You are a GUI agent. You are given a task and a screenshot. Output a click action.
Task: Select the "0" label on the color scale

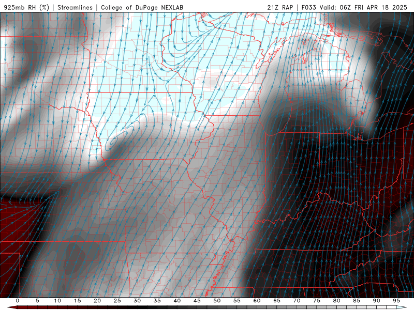click(x=18, y=301)
